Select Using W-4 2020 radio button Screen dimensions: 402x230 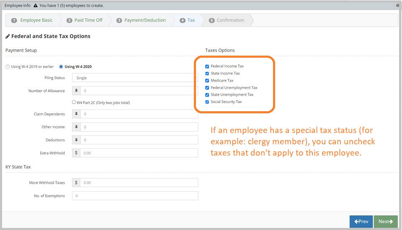click(x=61, y=66)
